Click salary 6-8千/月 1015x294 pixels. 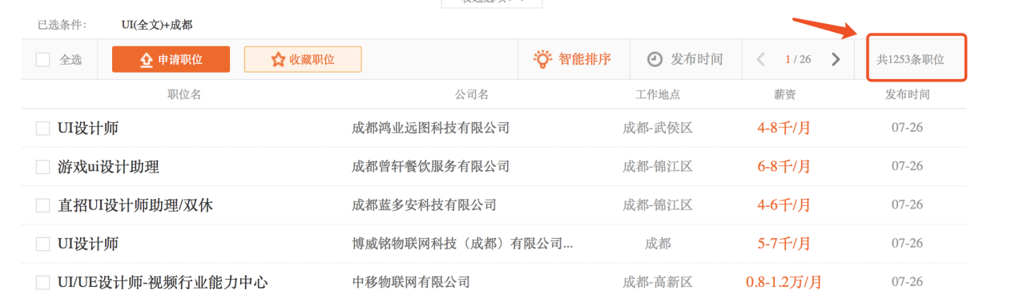783,166
